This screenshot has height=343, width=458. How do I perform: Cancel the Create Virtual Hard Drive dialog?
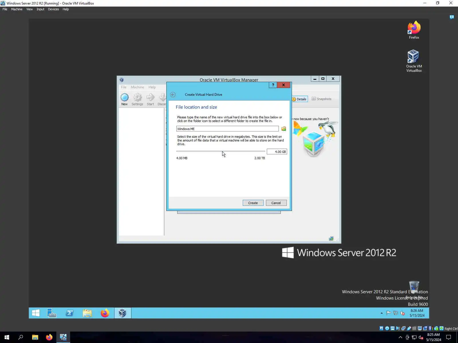[276, 203]
